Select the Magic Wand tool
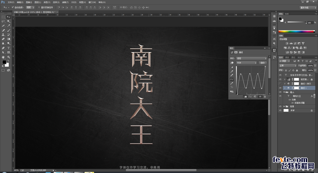Viewport: 318px width, 173px height. pyautogui.click(x=9, y=21)
